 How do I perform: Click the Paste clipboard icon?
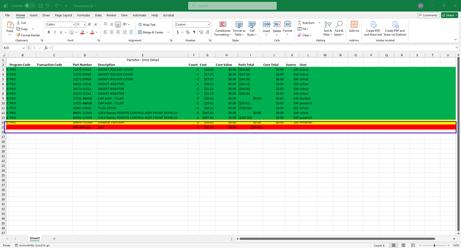pyautogui.click(x=10, y=25)
